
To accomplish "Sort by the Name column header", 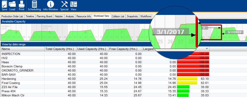I will [22, 49].
